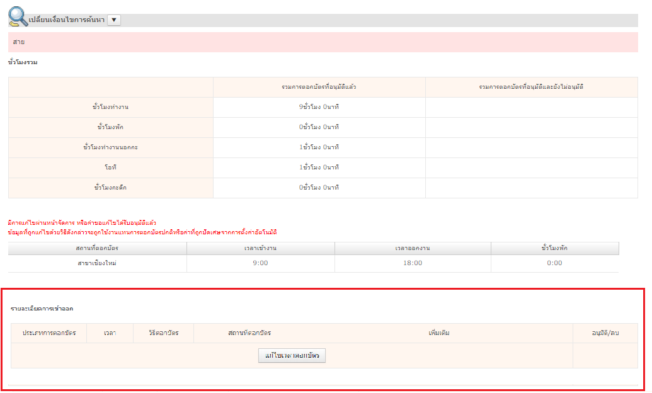Click the ประเภทการตอกบัตร column header
The width and height of the screenshot is (652, 393).
tap(49, 333)
